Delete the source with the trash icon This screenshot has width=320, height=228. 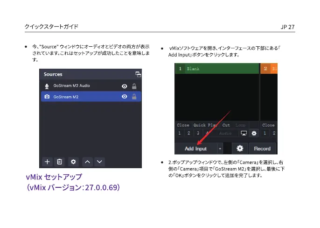pyautogui.click(x=60, y=162)
